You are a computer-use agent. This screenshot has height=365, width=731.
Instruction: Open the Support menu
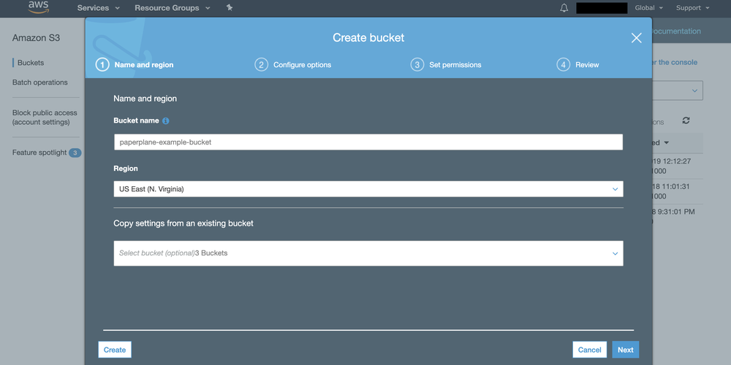pyautogui.click(x=693, y=8)
